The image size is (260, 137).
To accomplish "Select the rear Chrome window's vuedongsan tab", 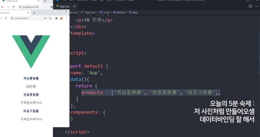I will pyautogui.click(x=12, y=1).
